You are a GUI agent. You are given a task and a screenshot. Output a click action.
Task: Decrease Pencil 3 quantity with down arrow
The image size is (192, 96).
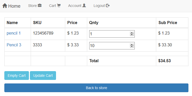(x=132, y=47)
